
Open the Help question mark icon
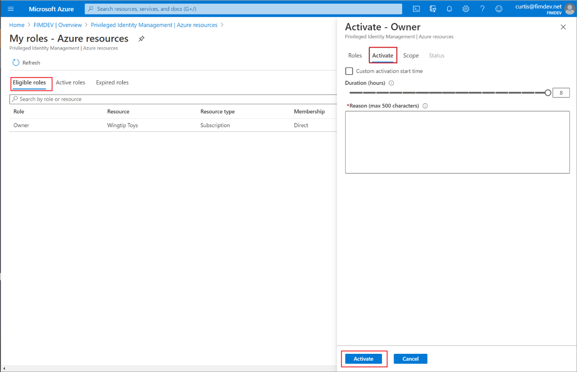[482, 9]
